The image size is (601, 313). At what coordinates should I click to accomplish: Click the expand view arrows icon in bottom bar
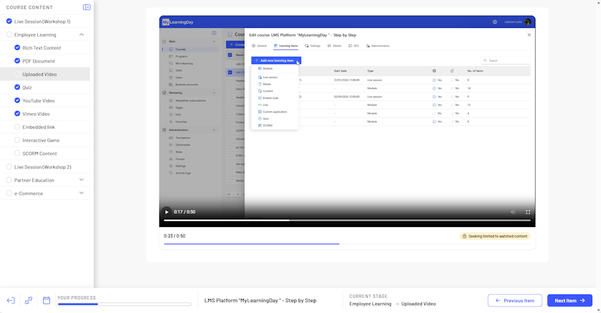(28, 301)
